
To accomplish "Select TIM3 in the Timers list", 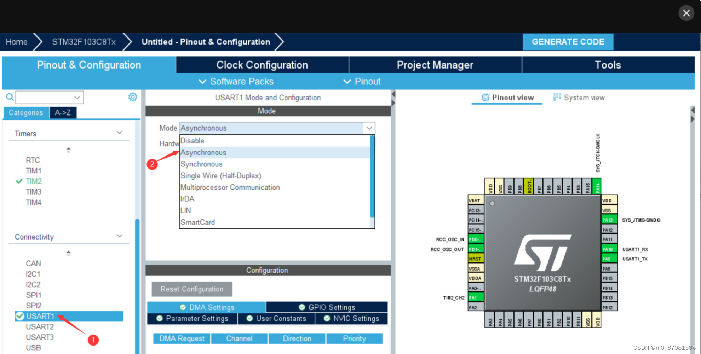I will [34, 192].
